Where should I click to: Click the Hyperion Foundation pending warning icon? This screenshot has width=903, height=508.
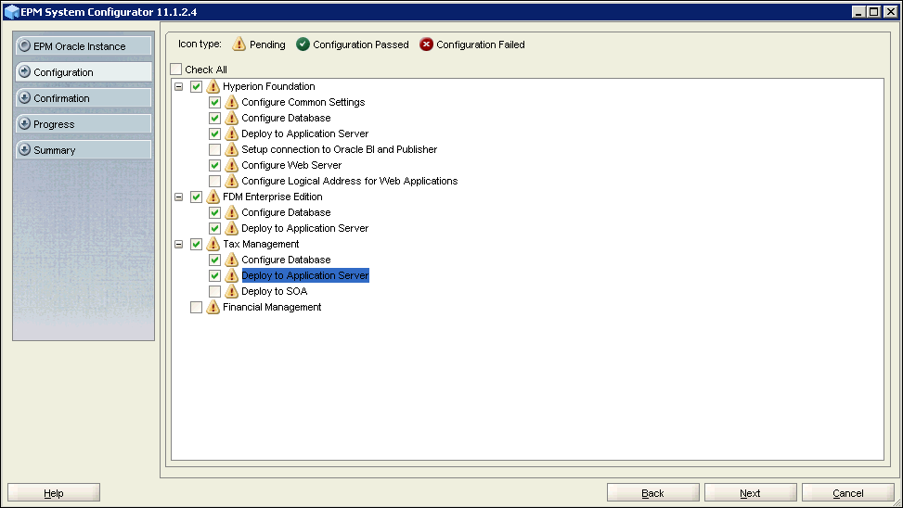[213, 86]
